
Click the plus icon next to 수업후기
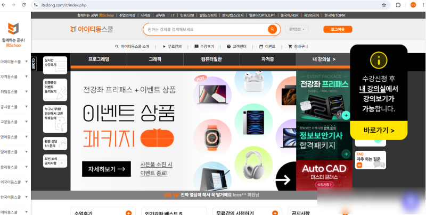pyautogui.click(x=128, y=213)
